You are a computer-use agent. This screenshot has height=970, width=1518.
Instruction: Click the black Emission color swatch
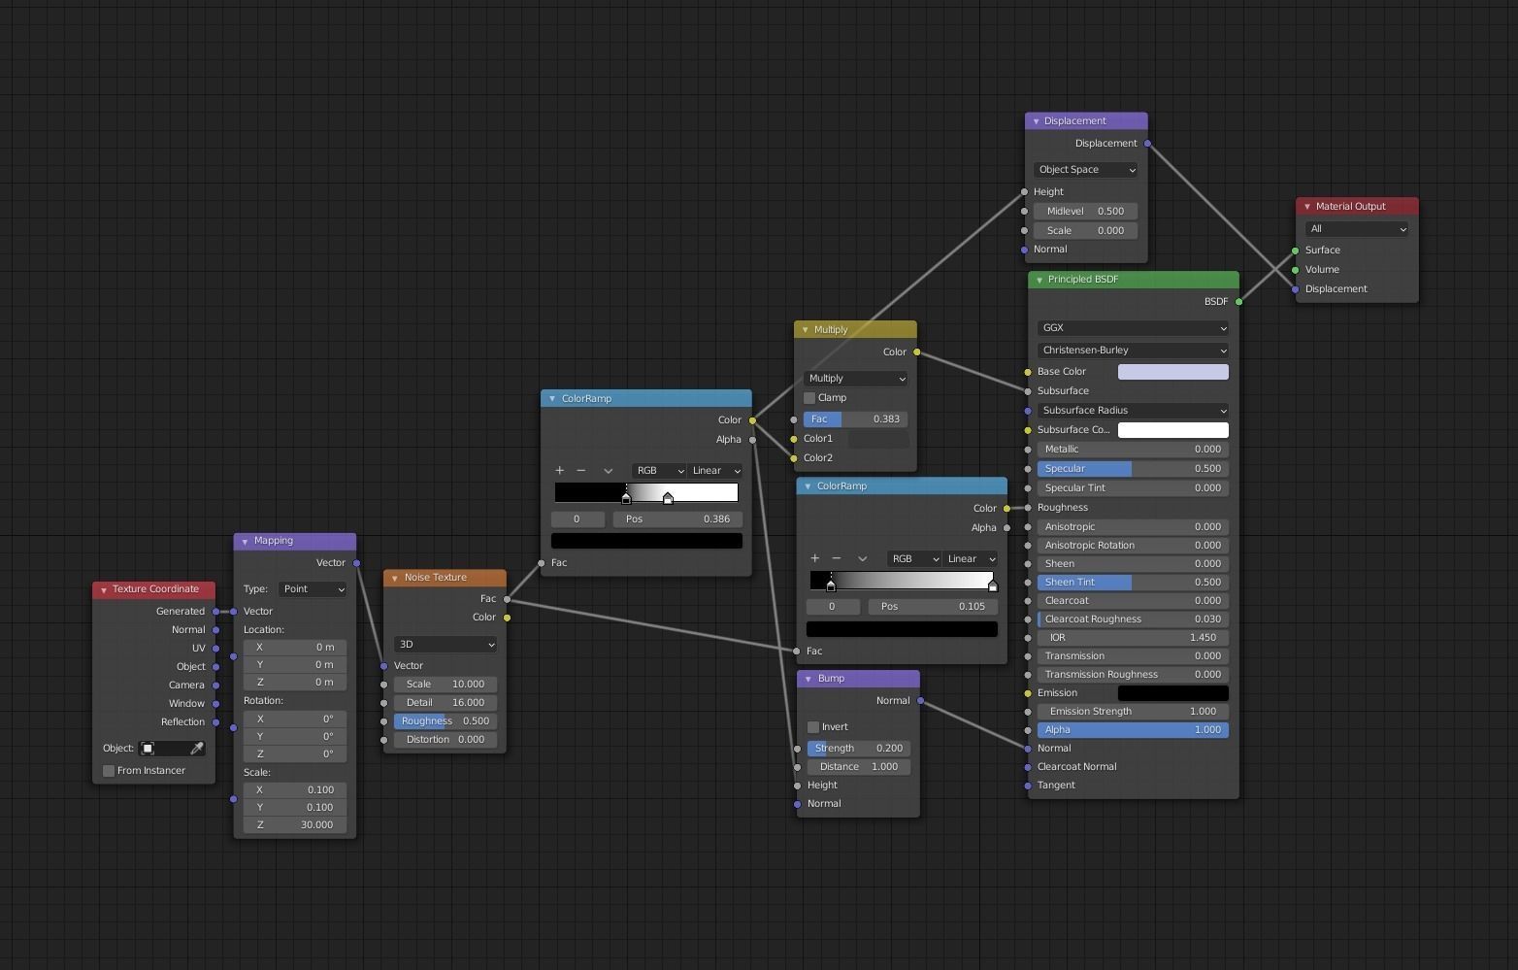coord(1173,693)
